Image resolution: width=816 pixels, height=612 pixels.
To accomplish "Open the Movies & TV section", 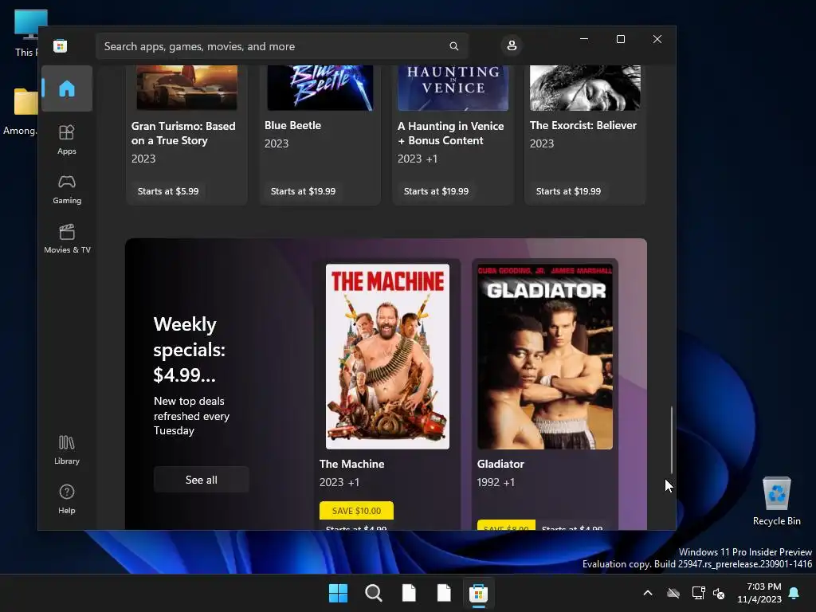I will (x=67, y=238).
